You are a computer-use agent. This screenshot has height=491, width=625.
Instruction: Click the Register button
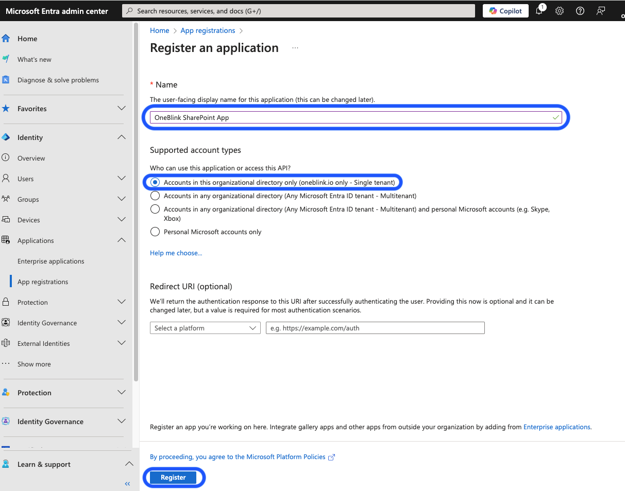tap(173, 478)
